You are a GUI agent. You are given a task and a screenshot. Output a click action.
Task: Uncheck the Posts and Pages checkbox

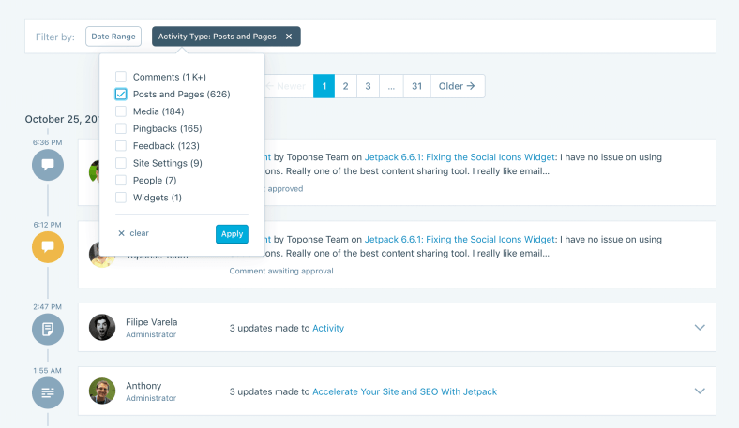click(121, 95)
